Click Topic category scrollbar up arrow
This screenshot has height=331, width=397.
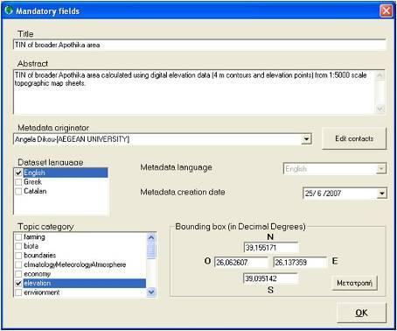point(151,237)
